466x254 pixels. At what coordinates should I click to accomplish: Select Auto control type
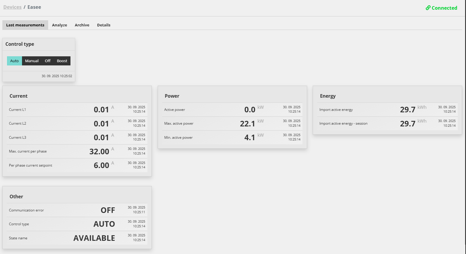pyautogui.click(x=14, y=61)
